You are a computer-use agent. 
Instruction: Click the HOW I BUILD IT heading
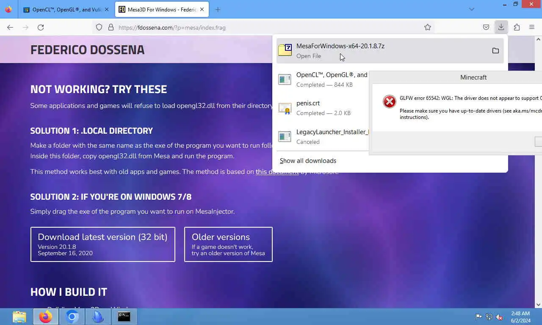point(69,292)
